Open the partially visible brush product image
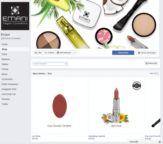 (x=153, y=106)
